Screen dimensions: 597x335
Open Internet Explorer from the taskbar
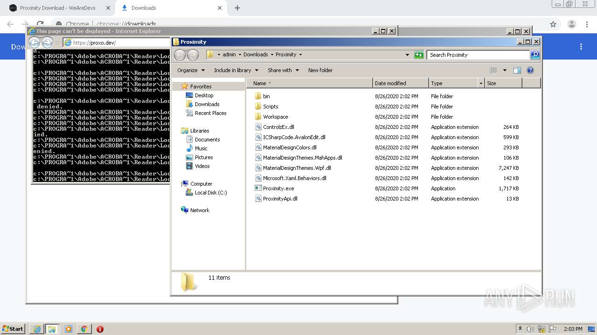coord(36,329)
